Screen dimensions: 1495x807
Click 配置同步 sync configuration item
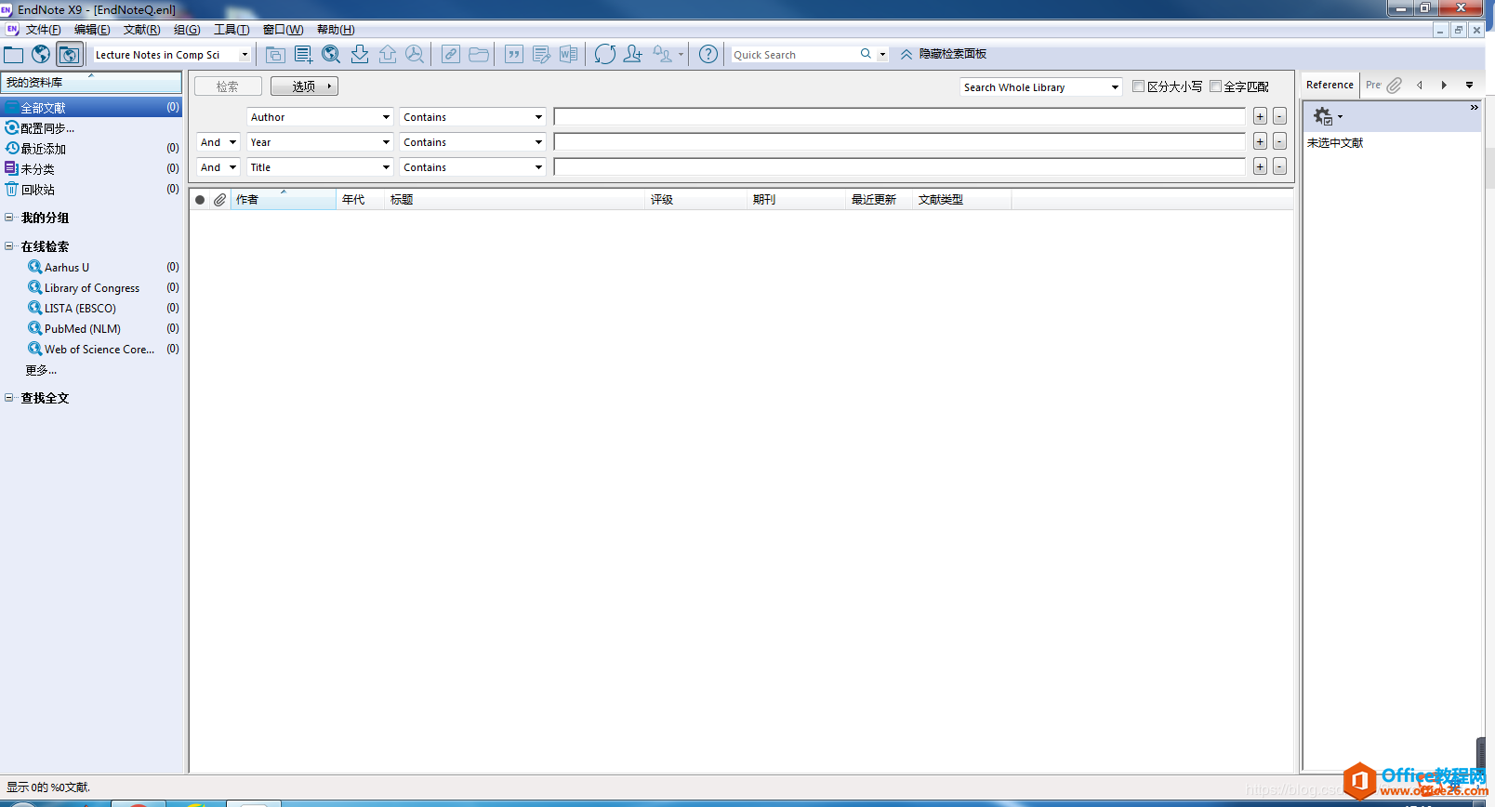click(47, 128)
